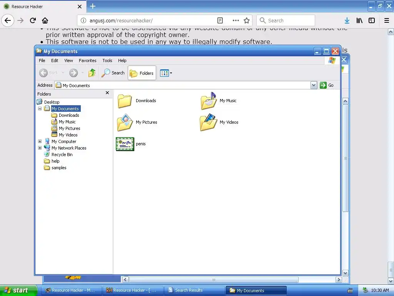This screenshot has height=296, width=394.
Task: Go up one folder level
Action: click(x=92, y=73)
